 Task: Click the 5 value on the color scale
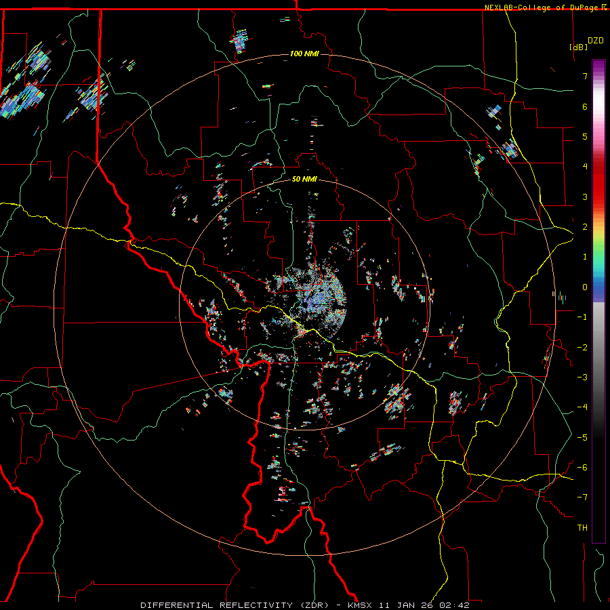point(585,136)
